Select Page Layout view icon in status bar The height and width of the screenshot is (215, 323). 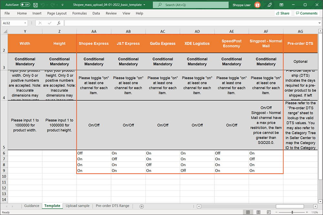tap(258, 212)
